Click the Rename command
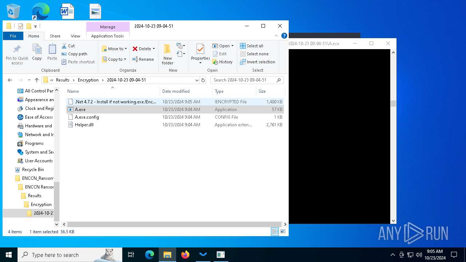 pyautogui.click(x=143, y=59)
